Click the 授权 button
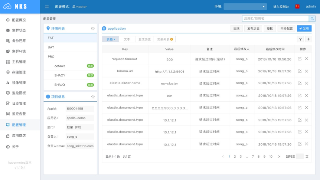The width and height of the screenshot is (320, 180). (270, 29)
